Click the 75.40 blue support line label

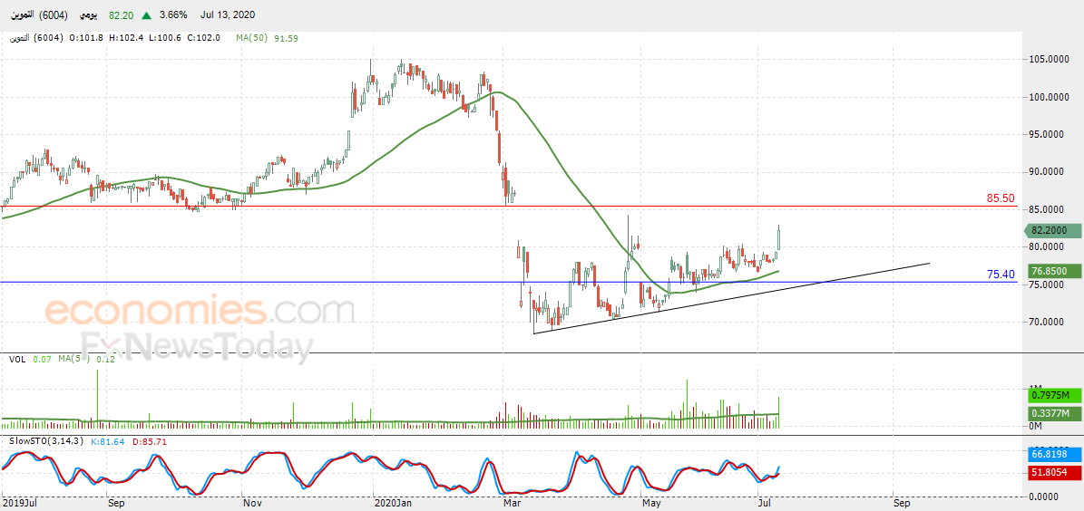click(1001, 275)
